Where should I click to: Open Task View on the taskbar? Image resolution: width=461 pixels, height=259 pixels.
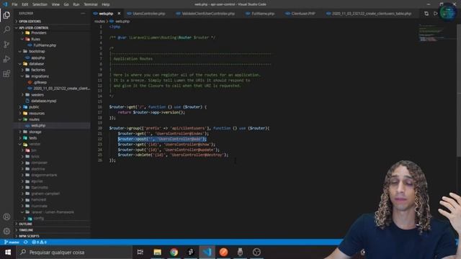[140, 253]
